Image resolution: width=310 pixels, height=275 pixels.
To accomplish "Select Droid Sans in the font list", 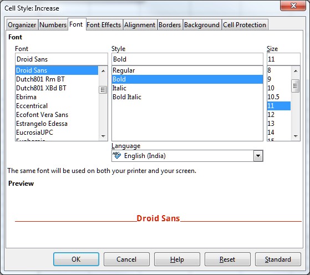I will 57,70.
